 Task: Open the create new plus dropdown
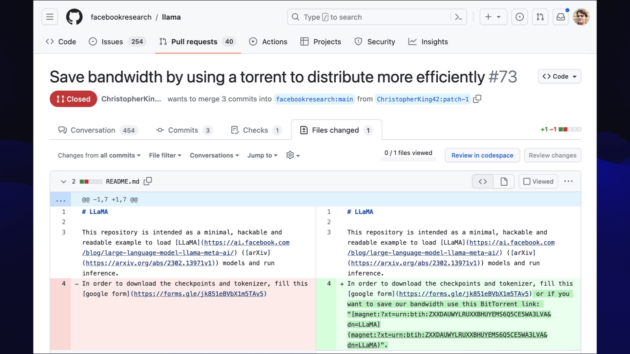[493, 17]
